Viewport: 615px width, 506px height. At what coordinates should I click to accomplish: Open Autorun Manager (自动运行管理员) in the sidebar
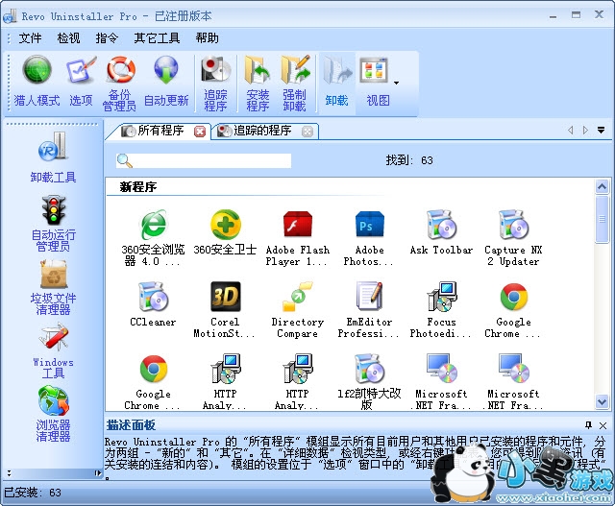[51, 223]
